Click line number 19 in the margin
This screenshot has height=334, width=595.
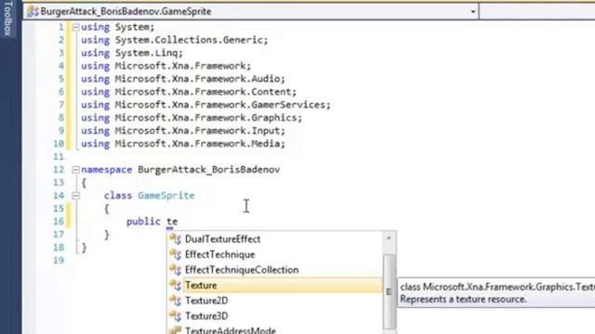pos(59,261)
